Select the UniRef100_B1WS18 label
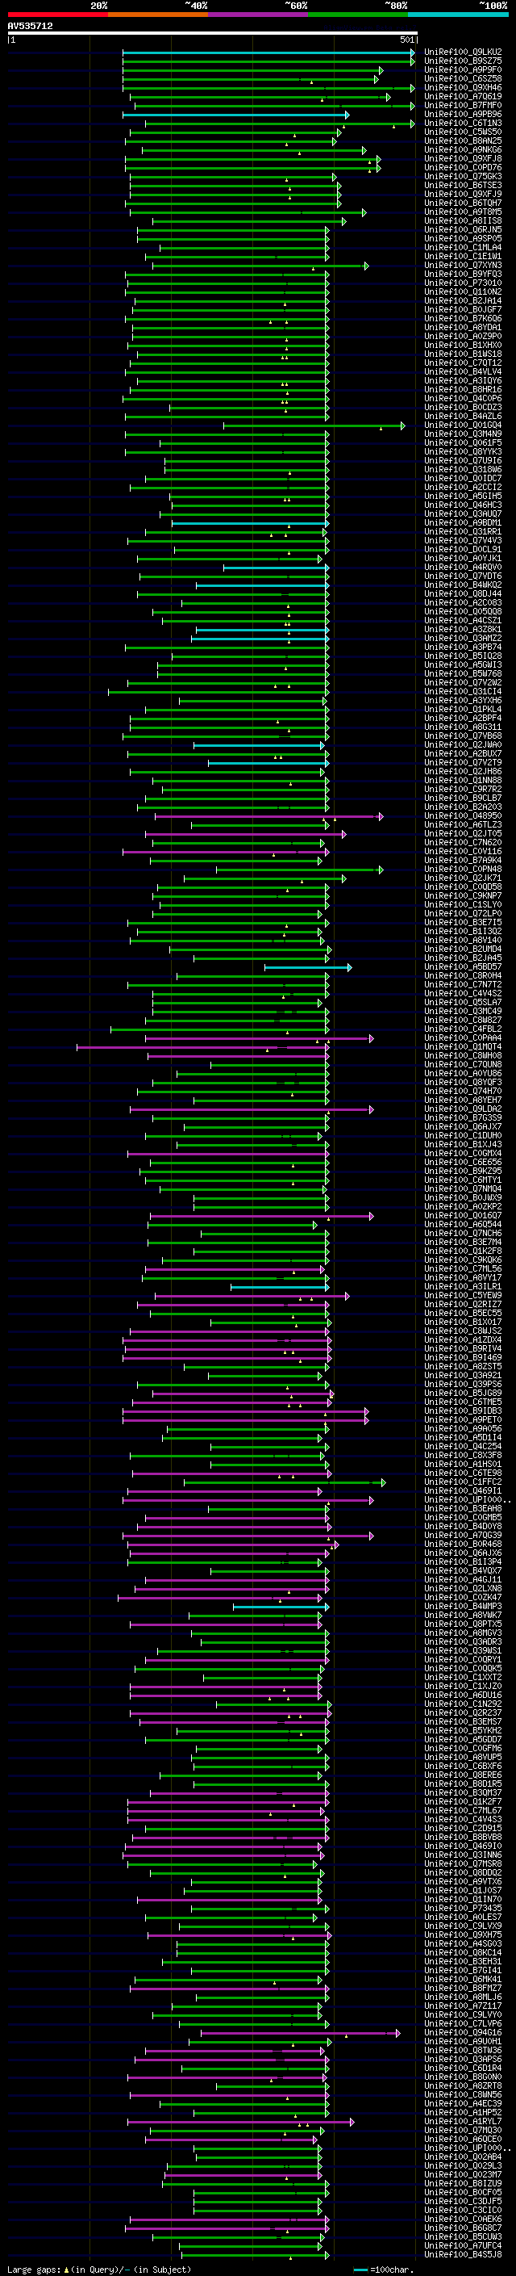Screen dimensions: 516x2276 click(x=463, y=354)
